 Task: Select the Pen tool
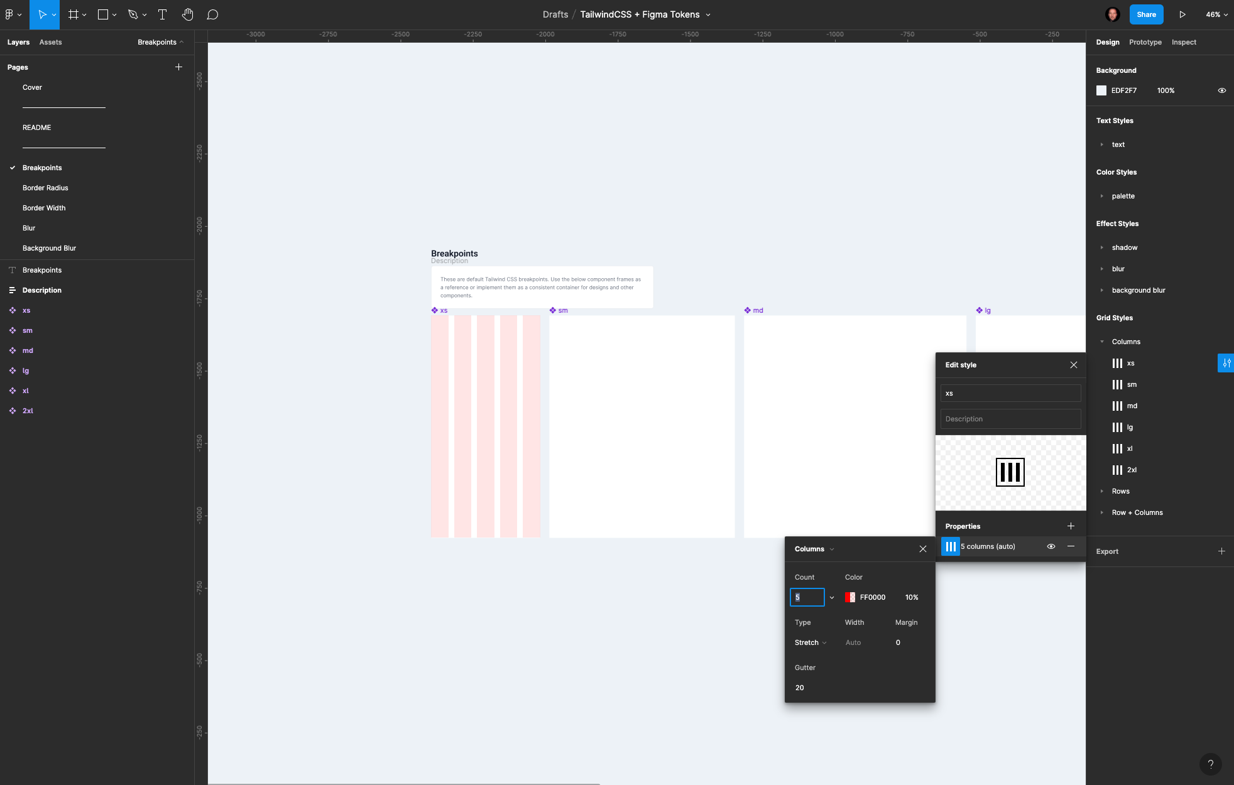point(133,14)
